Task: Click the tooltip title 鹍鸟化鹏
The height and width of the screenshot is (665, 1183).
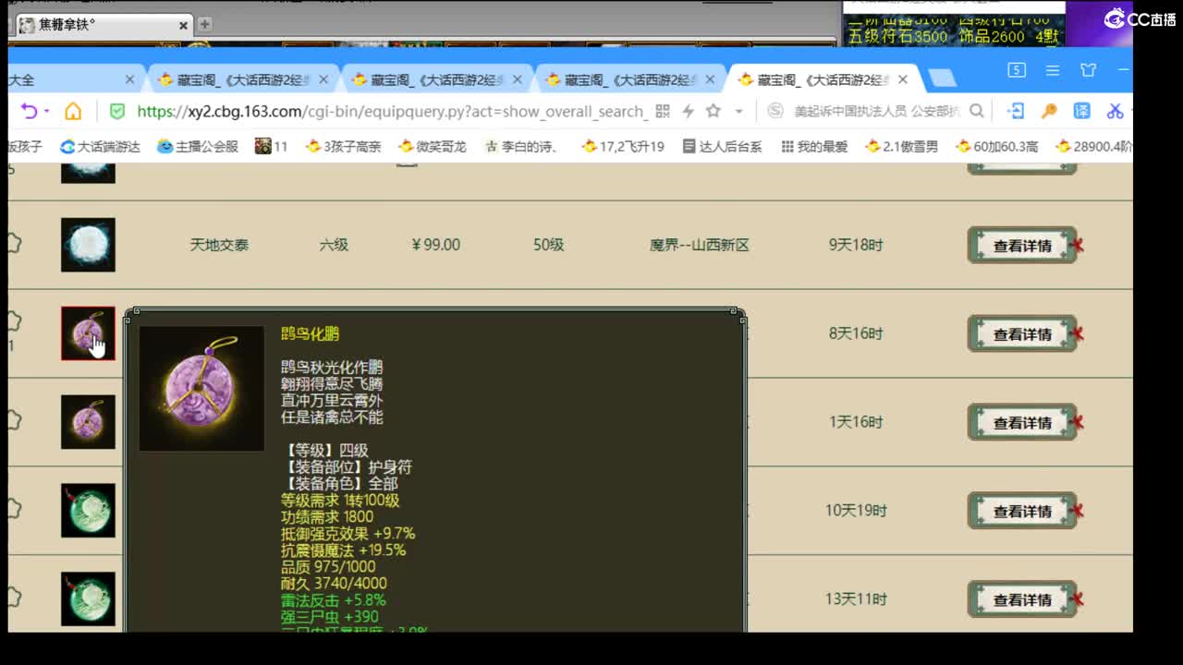Action: click(x=310, y=333)
